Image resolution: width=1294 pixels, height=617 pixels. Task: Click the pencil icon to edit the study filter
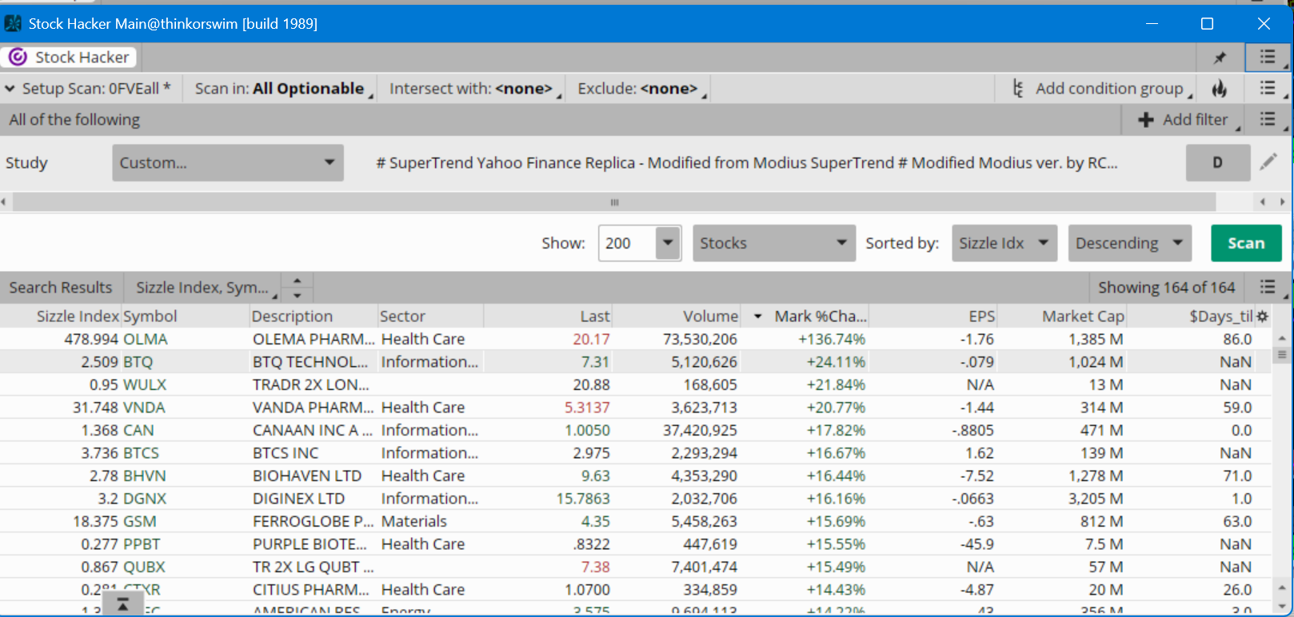click(x=1268, y=162)
